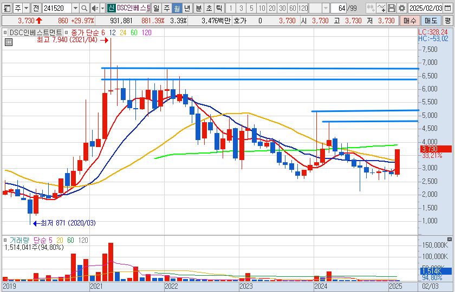Select interval 20 button
Screen dimensions: 455x292
pos(272,8)
